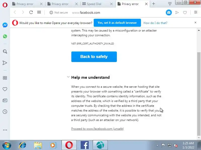
Task: Follow Proceed to www.facebook.com (unsafe) link
Action: click(97, 129)
